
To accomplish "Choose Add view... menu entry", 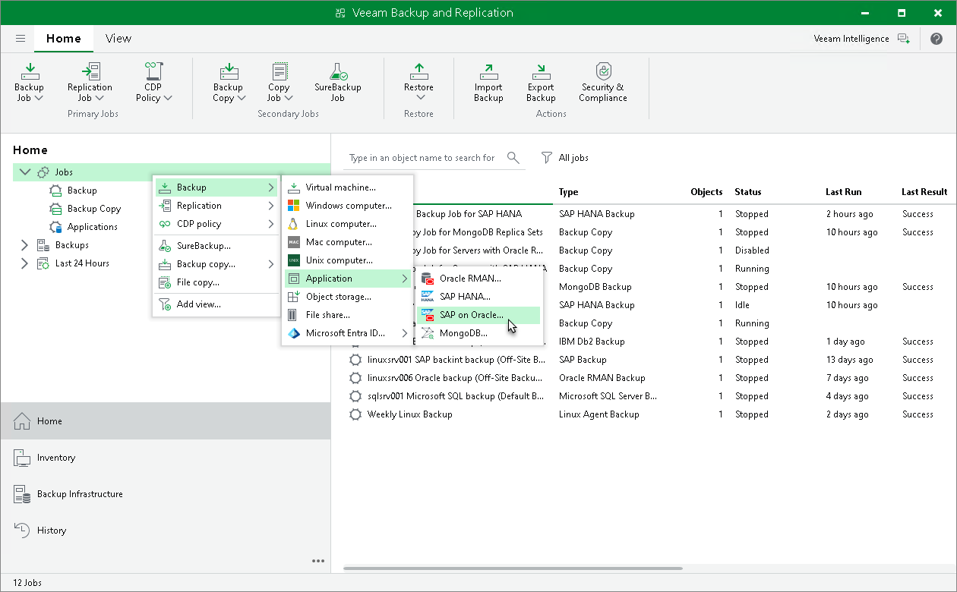I will (216, 304).
